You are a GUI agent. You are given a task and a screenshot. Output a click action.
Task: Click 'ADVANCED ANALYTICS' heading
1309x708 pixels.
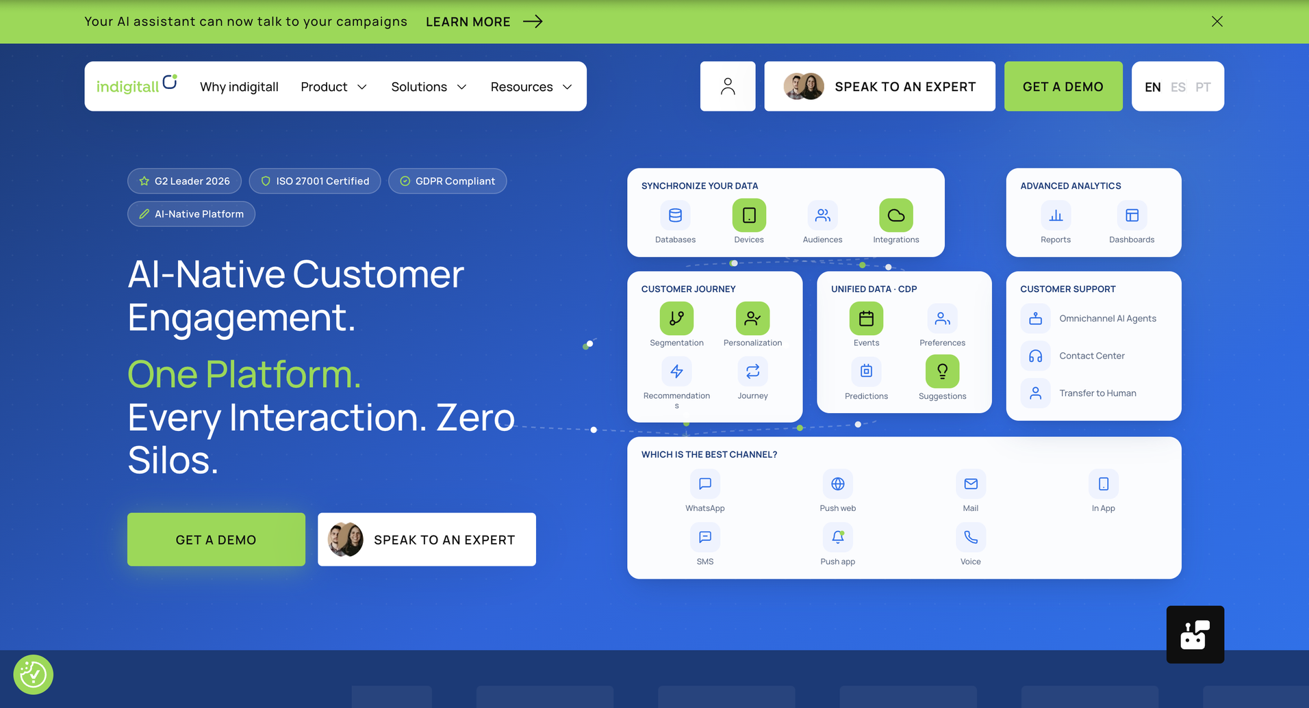(x=1070, y=185)
